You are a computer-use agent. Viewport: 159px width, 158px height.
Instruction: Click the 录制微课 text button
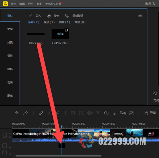[78, 16]
